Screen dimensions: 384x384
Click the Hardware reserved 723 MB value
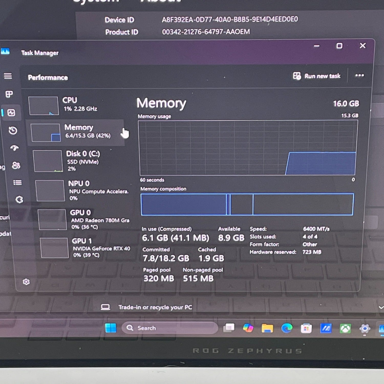pos(312,252)
